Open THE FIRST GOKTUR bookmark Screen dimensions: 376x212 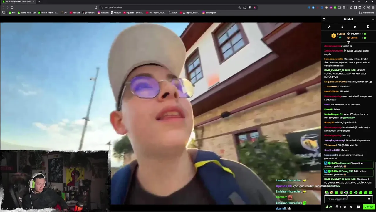pos(156,13)
